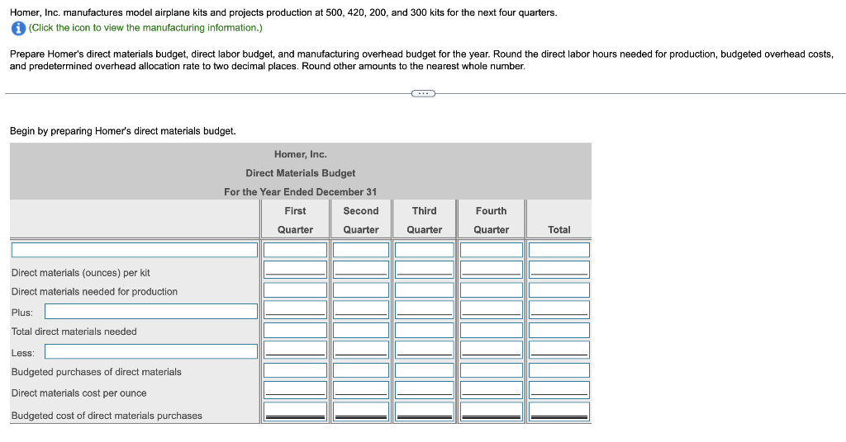Click 'Direct materials needed for production' label

94,292
